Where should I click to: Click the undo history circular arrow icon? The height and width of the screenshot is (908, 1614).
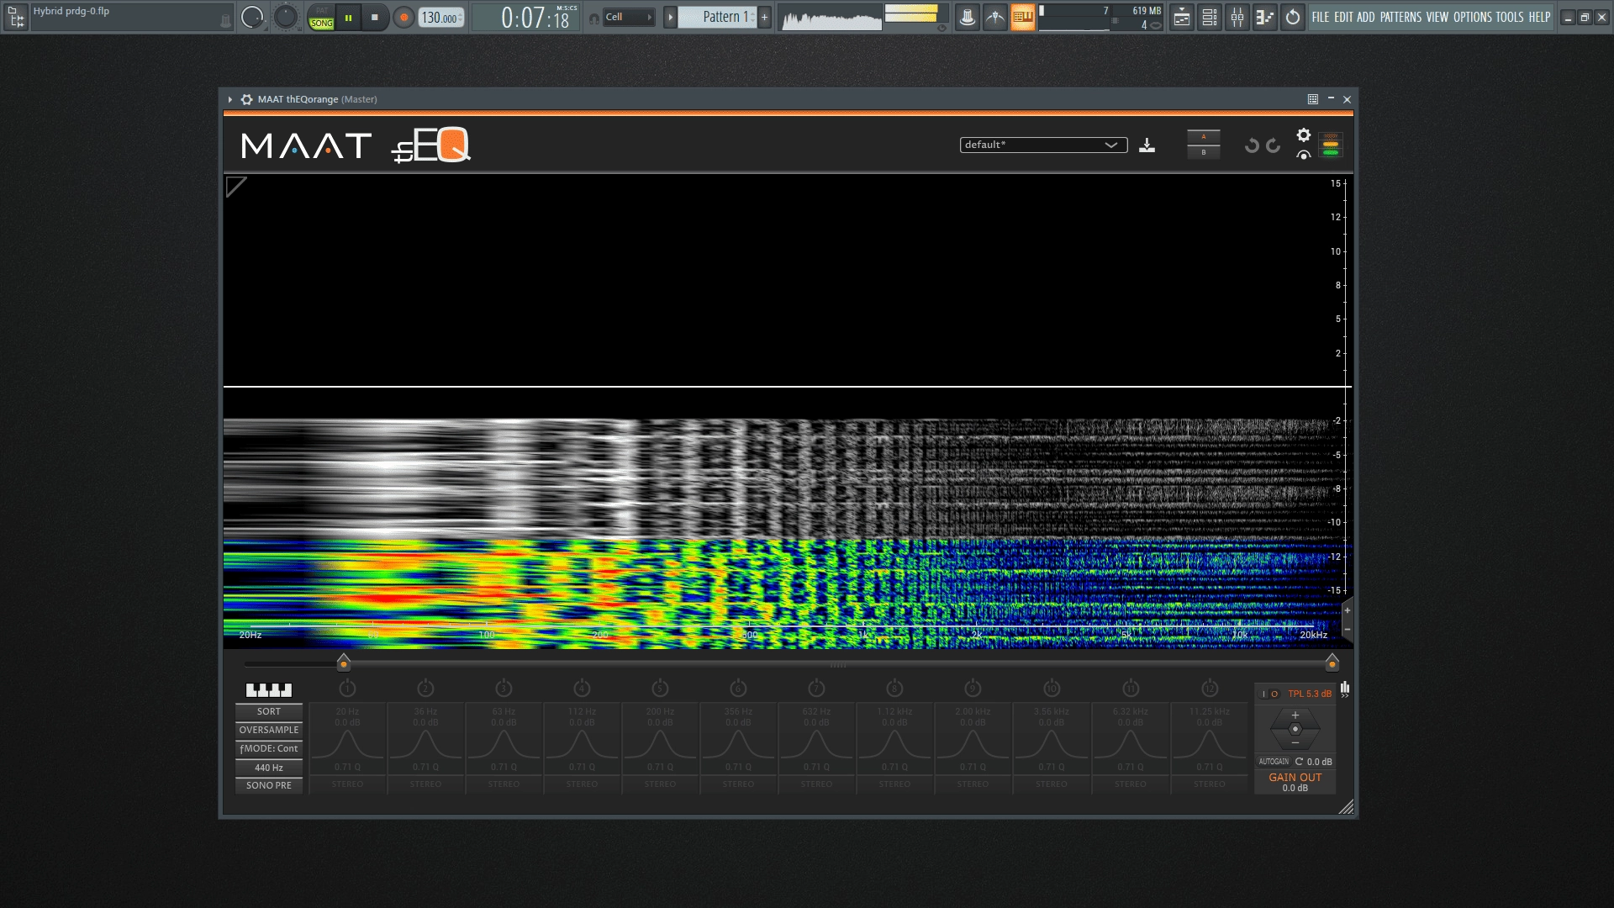click(x=1293, y=17)
